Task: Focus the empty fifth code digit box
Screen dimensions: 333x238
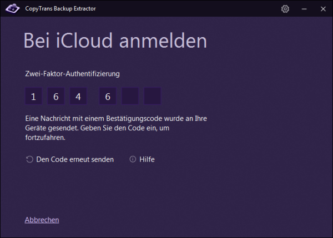Action: point(130,97)
